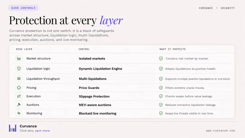
Task: Click the shield check beside Reduces extractive
Action: pyautogui.click(x=161, y=105)
